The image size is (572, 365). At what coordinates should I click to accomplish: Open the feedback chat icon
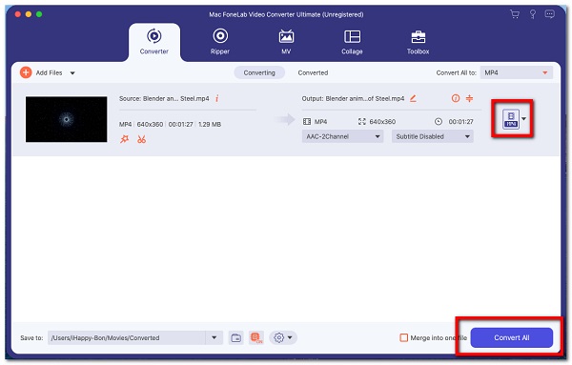click(x=549, y=14)
